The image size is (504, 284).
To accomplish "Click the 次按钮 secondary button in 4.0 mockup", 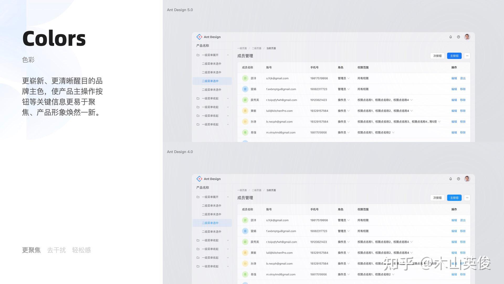I will pyautogui.click(x=437, y=198).
